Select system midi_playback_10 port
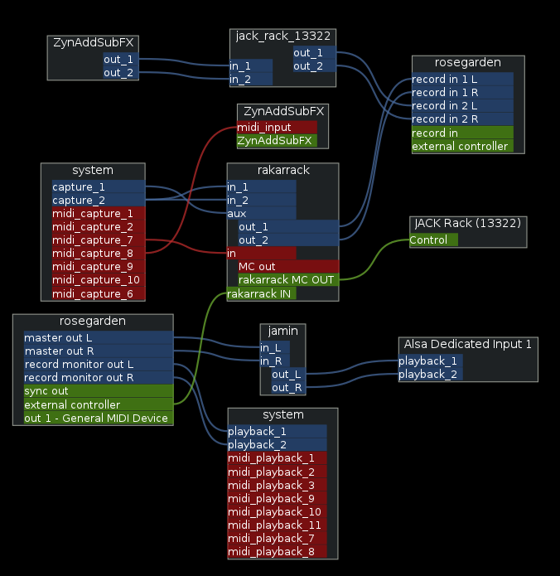Viewport: 560px width, 576px height. coord(278,511)
